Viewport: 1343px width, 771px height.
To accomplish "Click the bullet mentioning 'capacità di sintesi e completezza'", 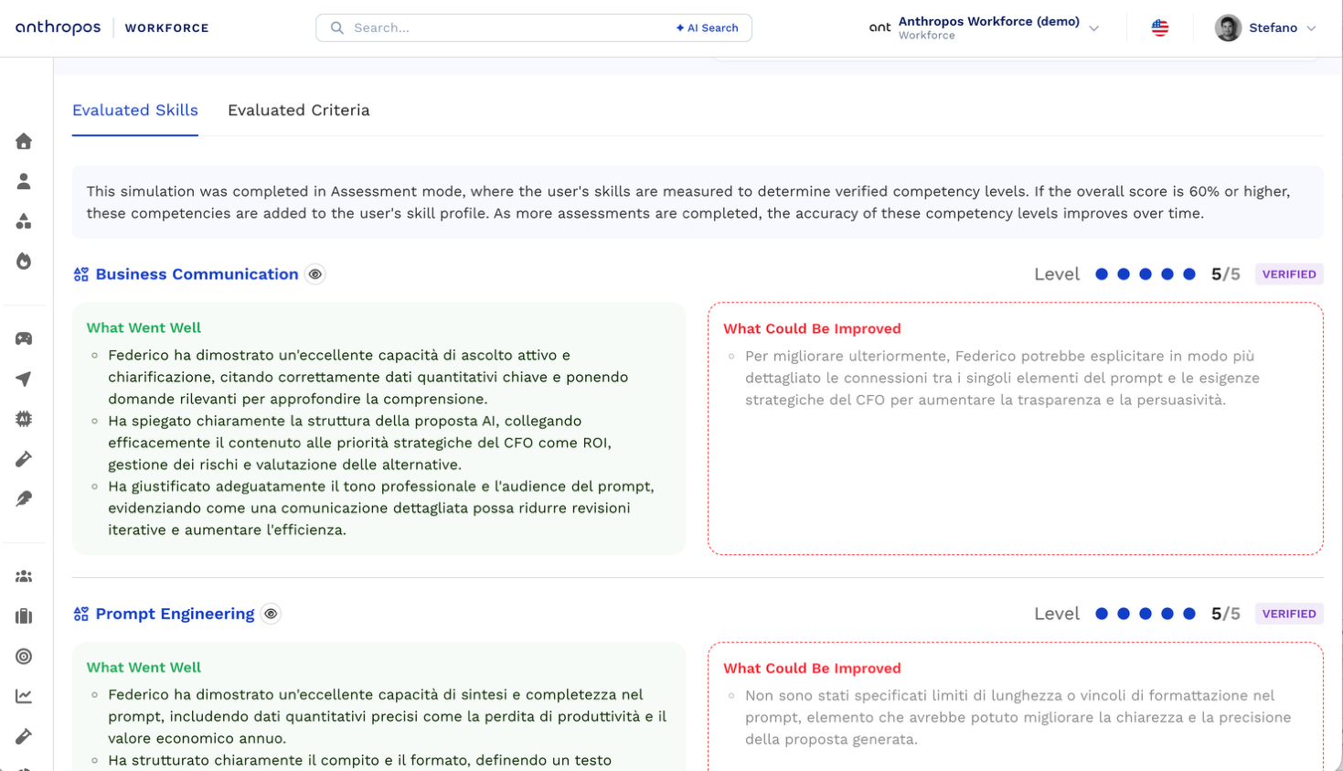I will pos(387,716).
